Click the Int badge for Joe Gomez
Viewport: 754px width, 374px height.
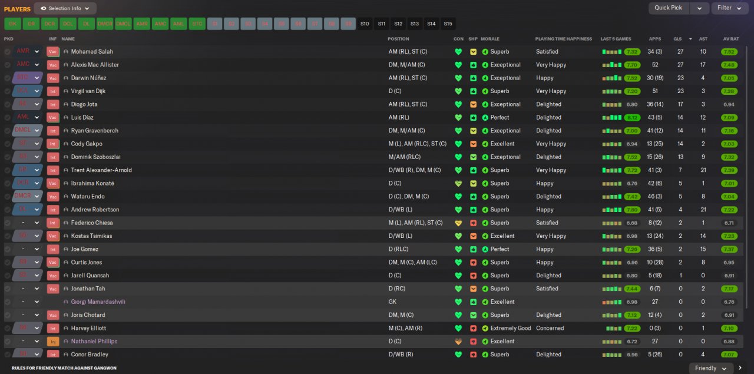pos(52,250)
